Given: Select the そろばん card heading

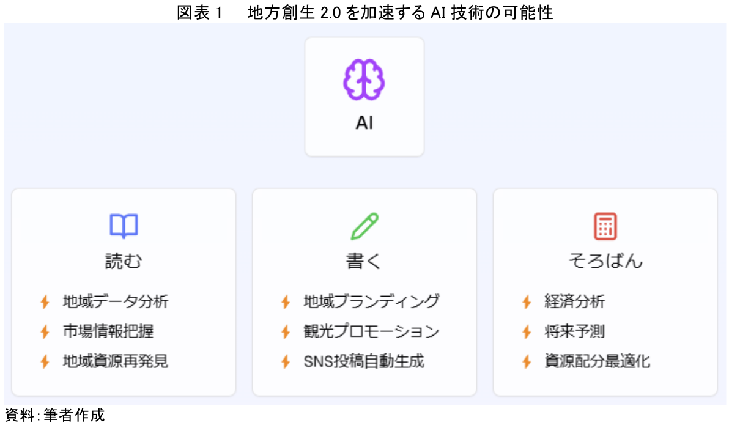Looking at the screenshot, I should pyautogui.click(x=605, y=260).
